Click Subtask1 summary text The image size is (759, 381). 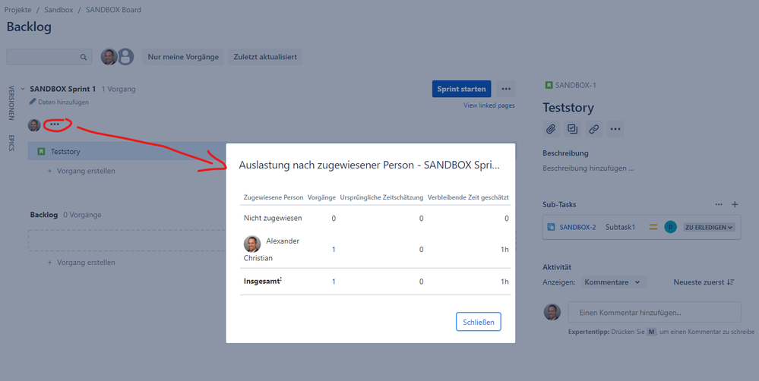[x=620, y=227]
